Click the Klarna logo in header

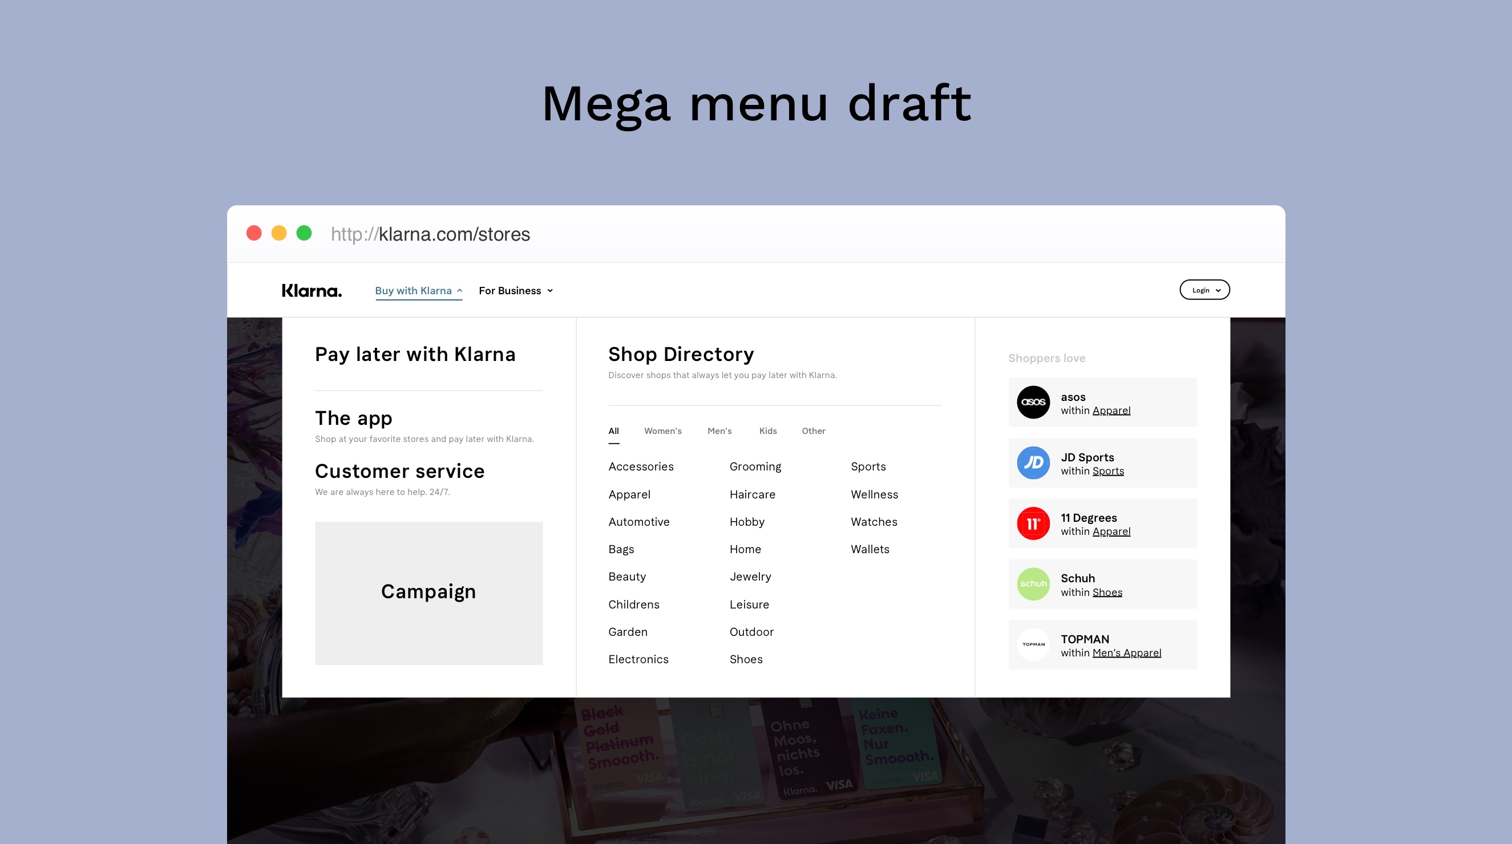tap(312, 291)
